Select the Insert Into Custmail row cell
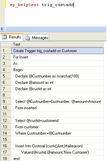This screenshot has height=161, width=107. click(x=57, y=146)
